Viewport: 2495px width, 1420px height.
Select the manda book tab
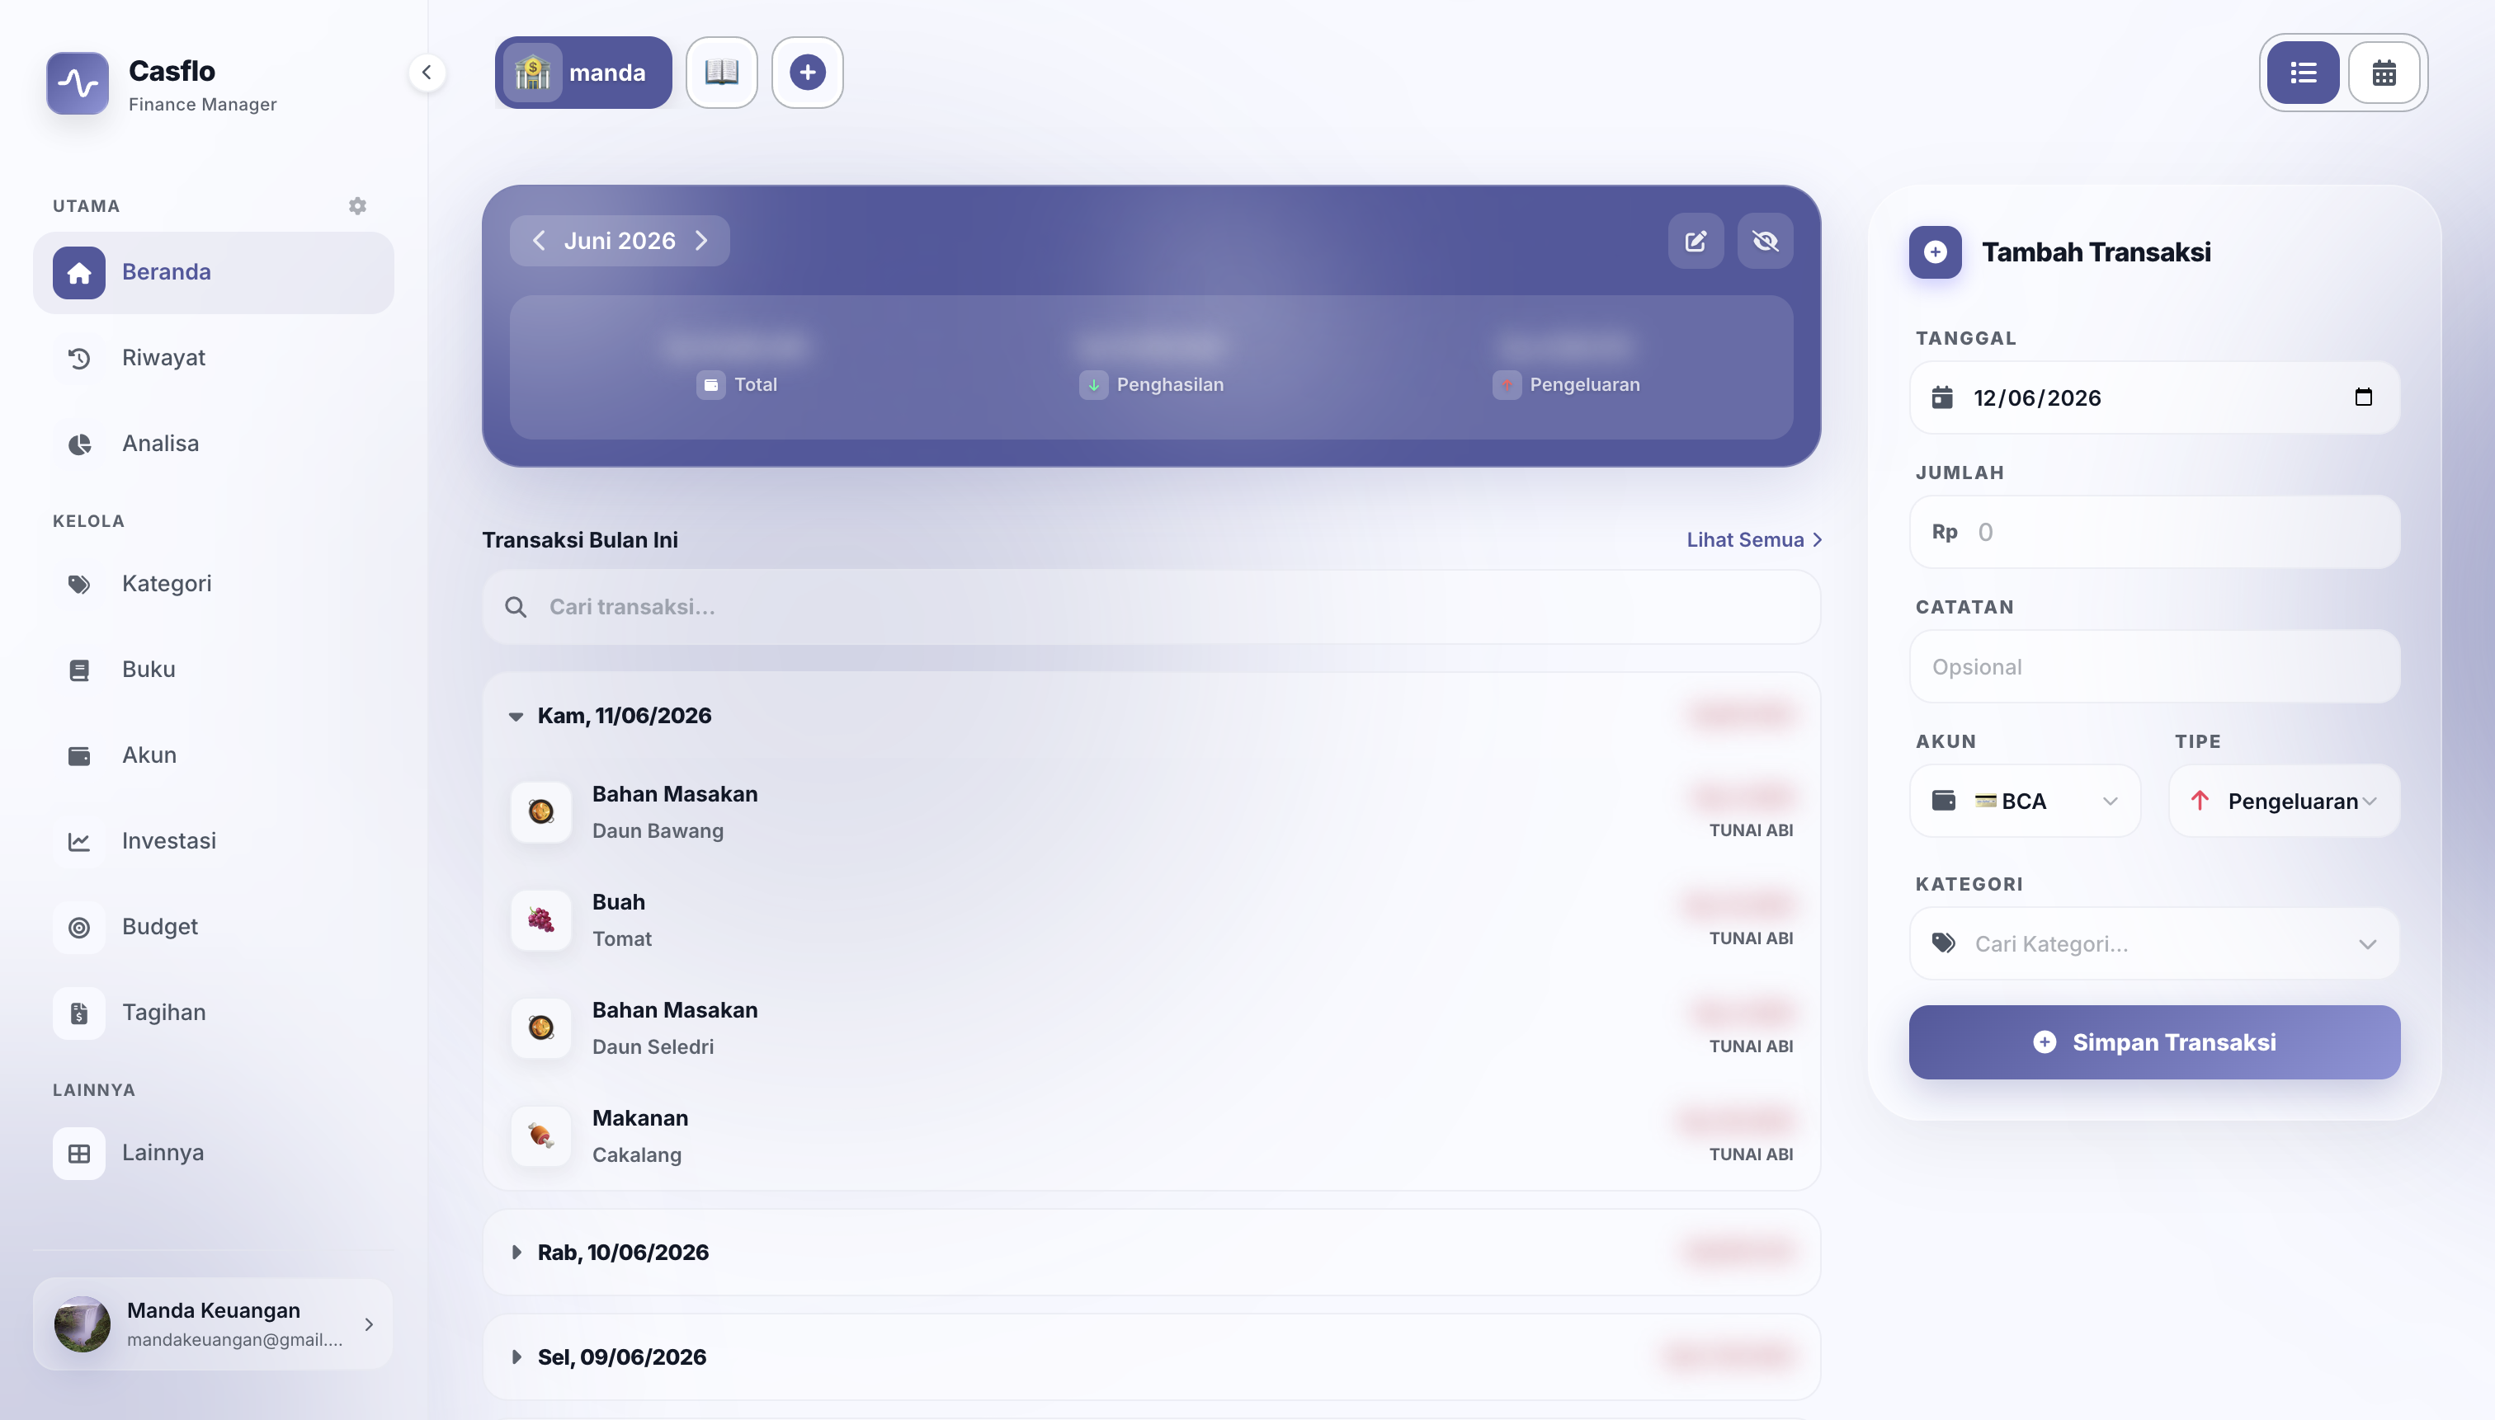click(582, 73)
